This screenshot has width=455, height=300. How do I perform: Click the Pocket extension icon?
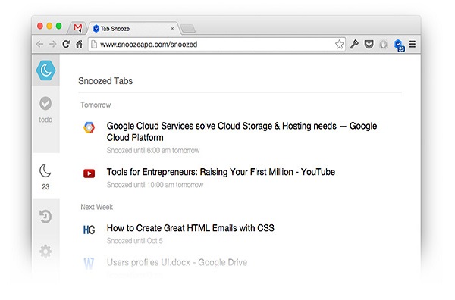click(x=369, y=45)
